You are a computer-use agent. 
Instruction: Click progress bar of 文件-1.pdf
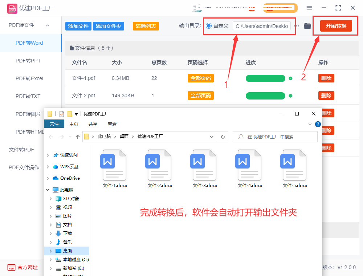click(x=265, y=78)
